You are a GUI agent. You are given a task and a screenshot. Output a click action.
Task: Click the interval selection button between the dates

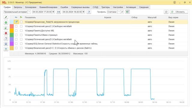(x=59, y=12)
